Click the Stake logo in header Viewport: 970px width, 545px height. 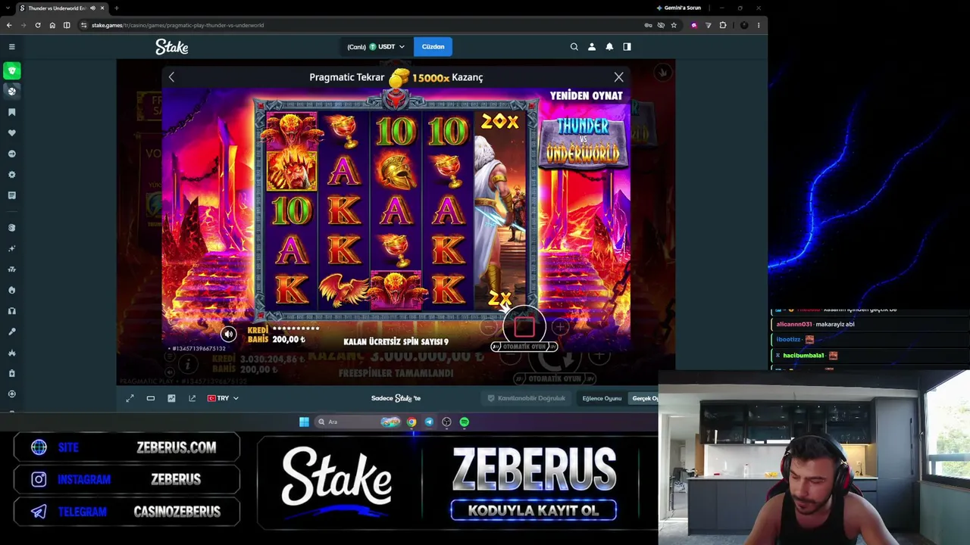[x=172, y=47]
